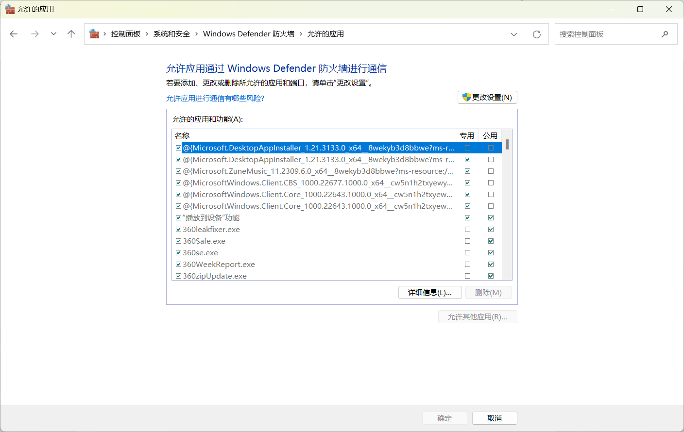This screenshot has width=684, height=432.
Task: Enable the 专用 checkbox for 360Safe.exe
Action: click(467, 241)
